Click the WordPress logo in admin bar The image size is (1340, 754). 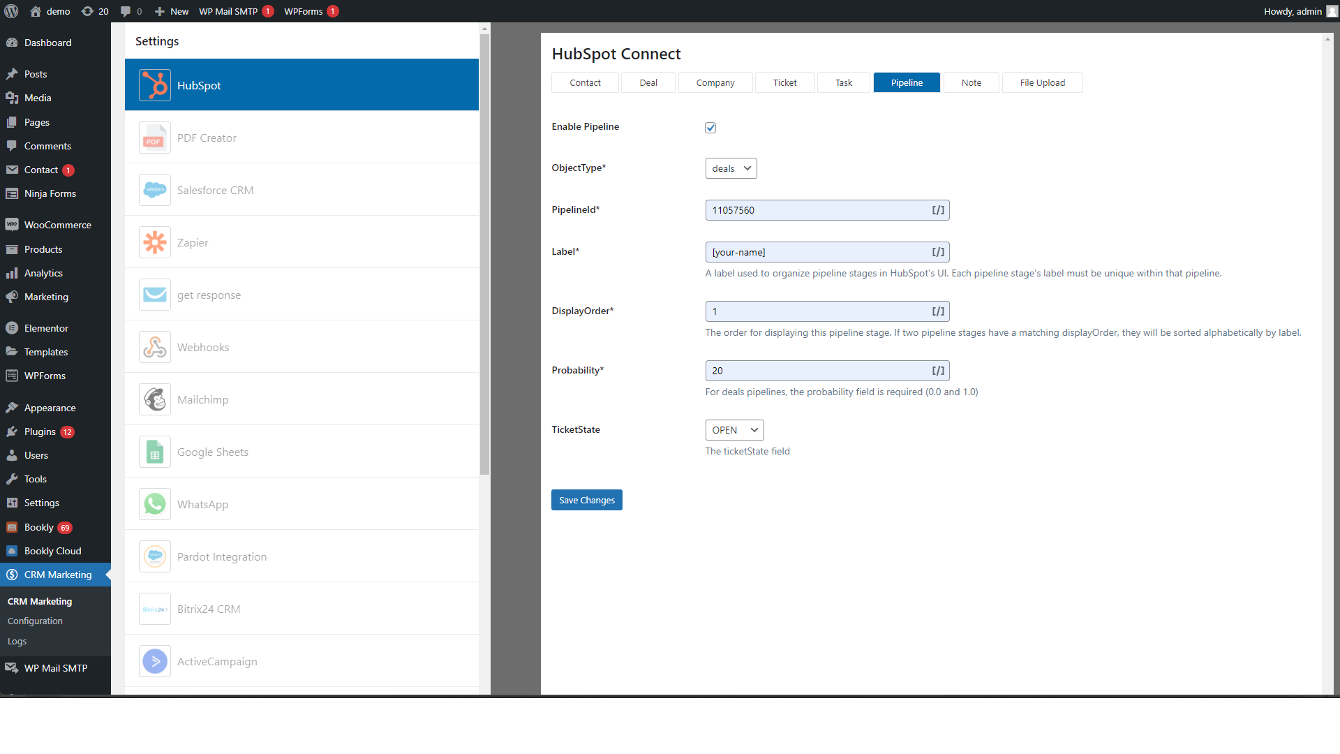(11, 11)
